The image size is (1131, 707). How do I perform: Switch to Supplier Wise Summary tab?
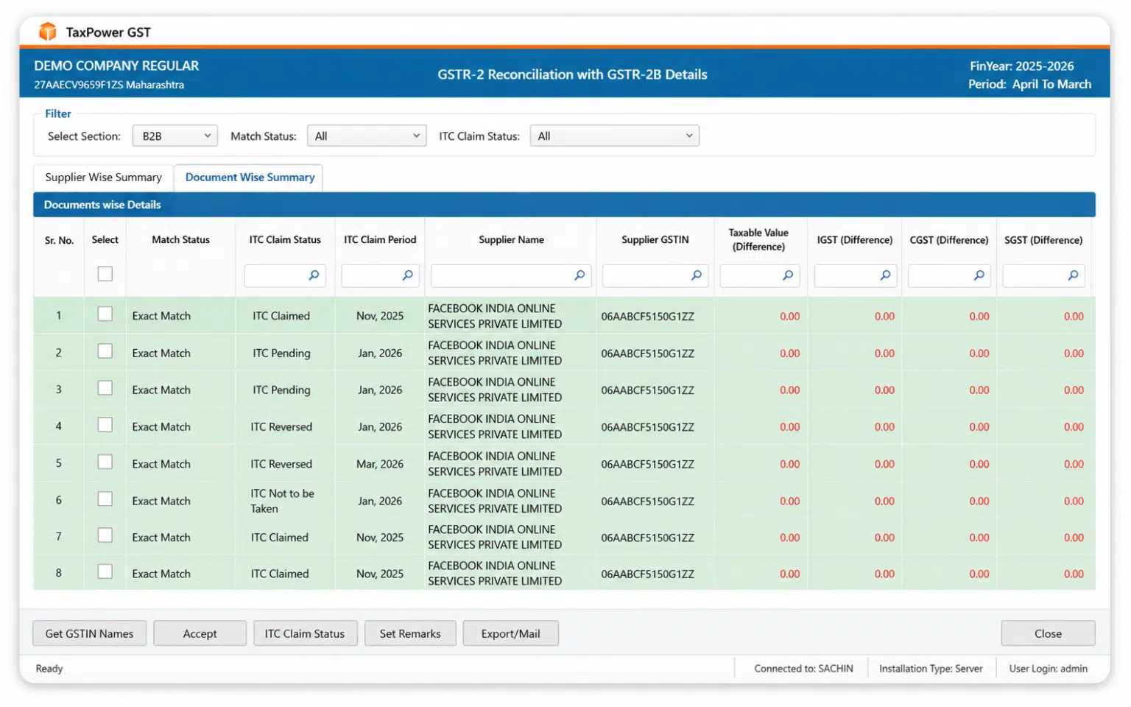103,177
